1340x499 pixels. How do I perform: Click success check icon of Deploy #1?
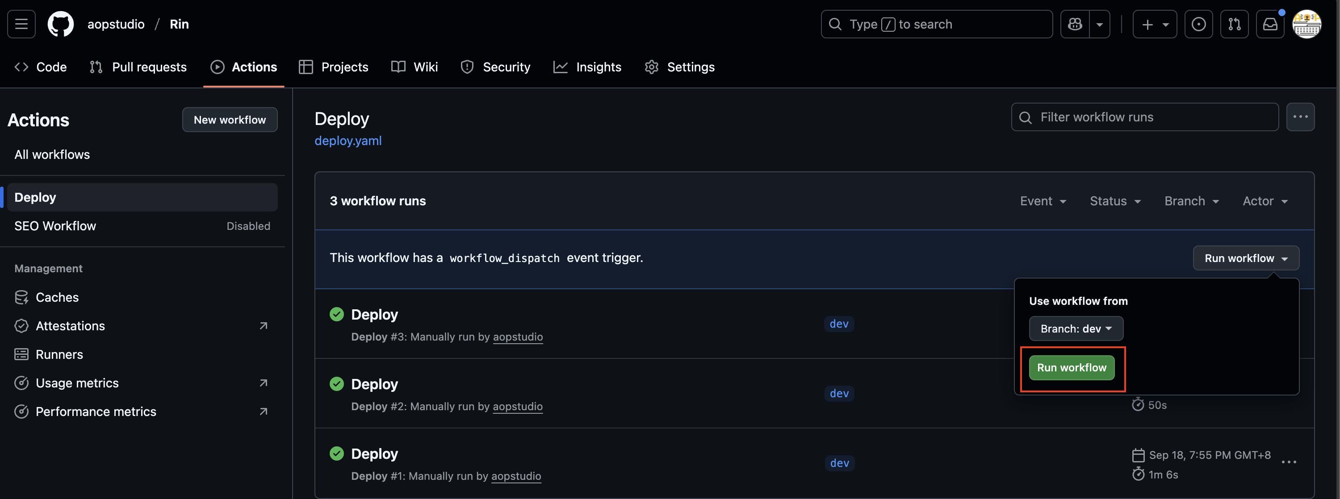pyautogui.click(x=336, y=453)
